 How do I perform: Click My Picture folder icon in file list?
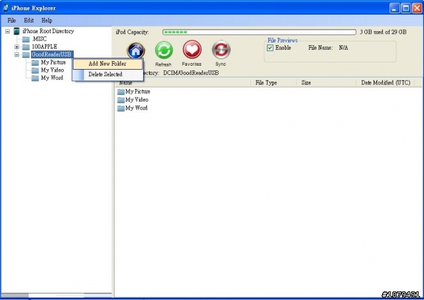pyautogui.click(x=121, y=92)
